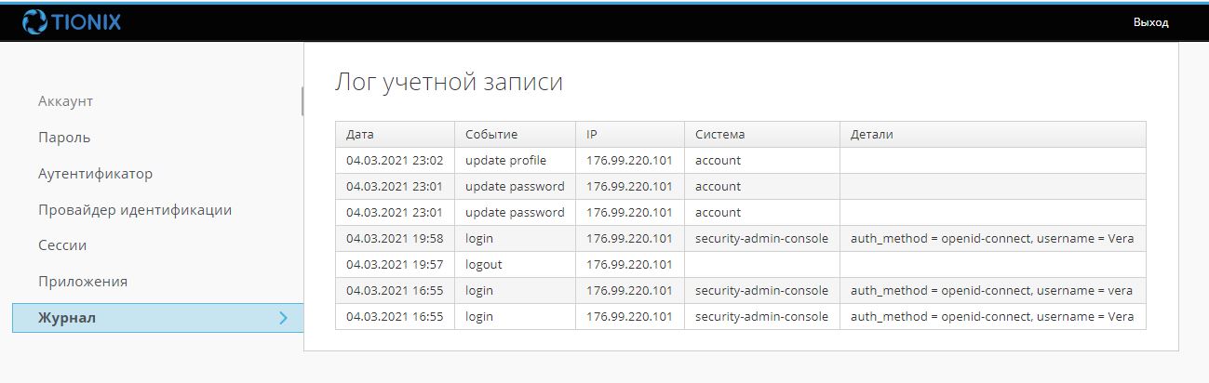Click the Детали column header
The height and width of the screenshot is (383, 1209).
click(872, 135)
